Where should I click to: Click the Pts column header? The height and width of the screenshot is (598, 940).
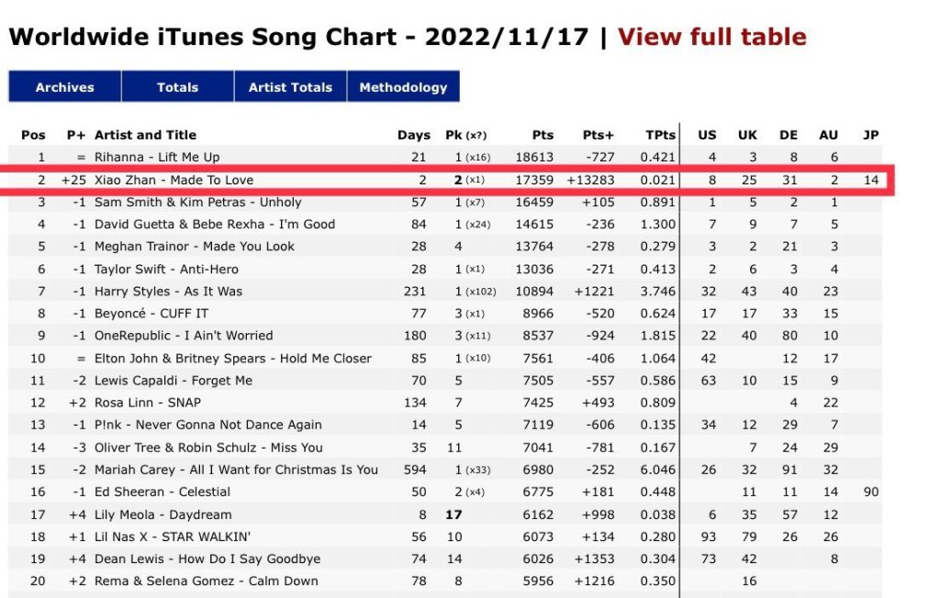[x=543, y=135]
